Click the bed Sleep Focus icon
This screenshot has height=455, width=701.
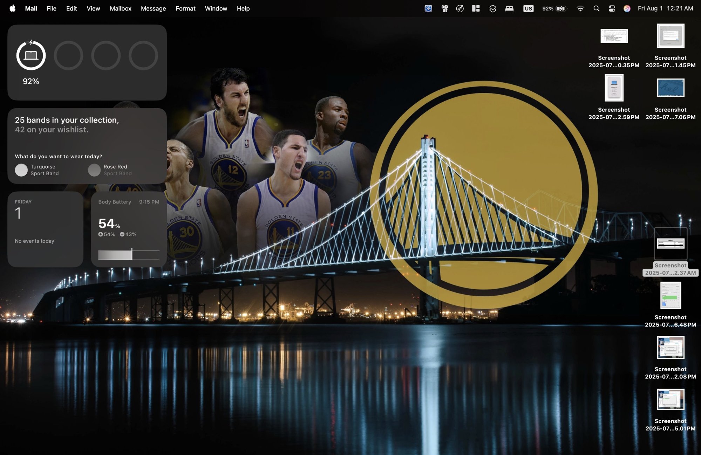click(x=509, y=8)
